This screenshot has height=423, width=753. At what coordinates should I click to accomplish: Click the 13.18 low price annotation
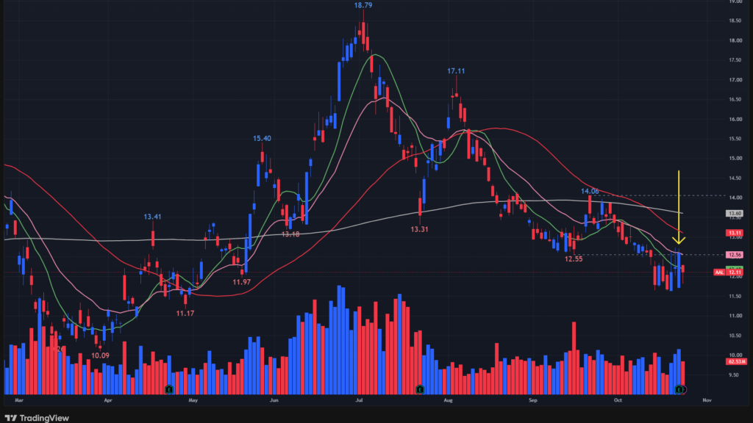pos(290,234)
